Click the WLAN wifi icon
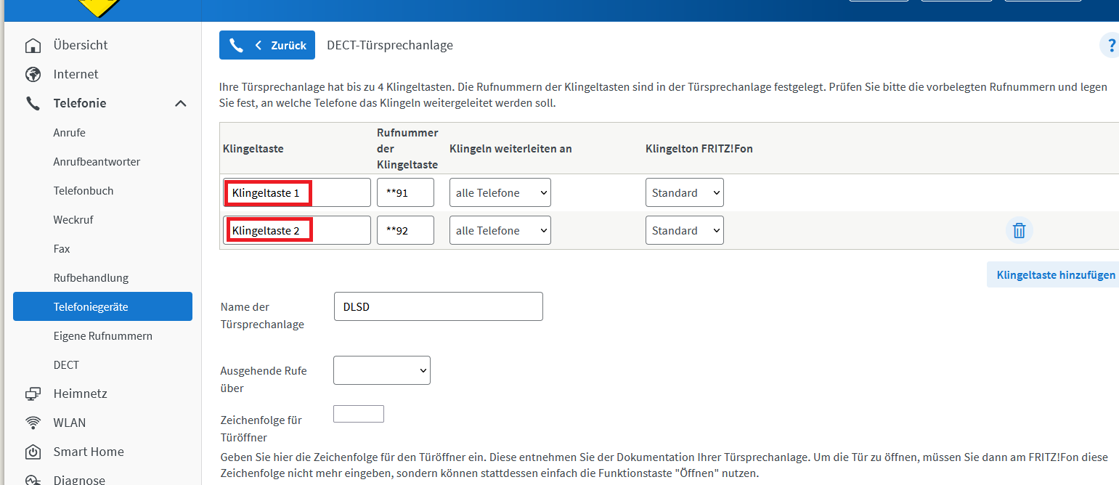Image resolution: width=1119 pixels, height=485 pixels. [x=33, y=423]
